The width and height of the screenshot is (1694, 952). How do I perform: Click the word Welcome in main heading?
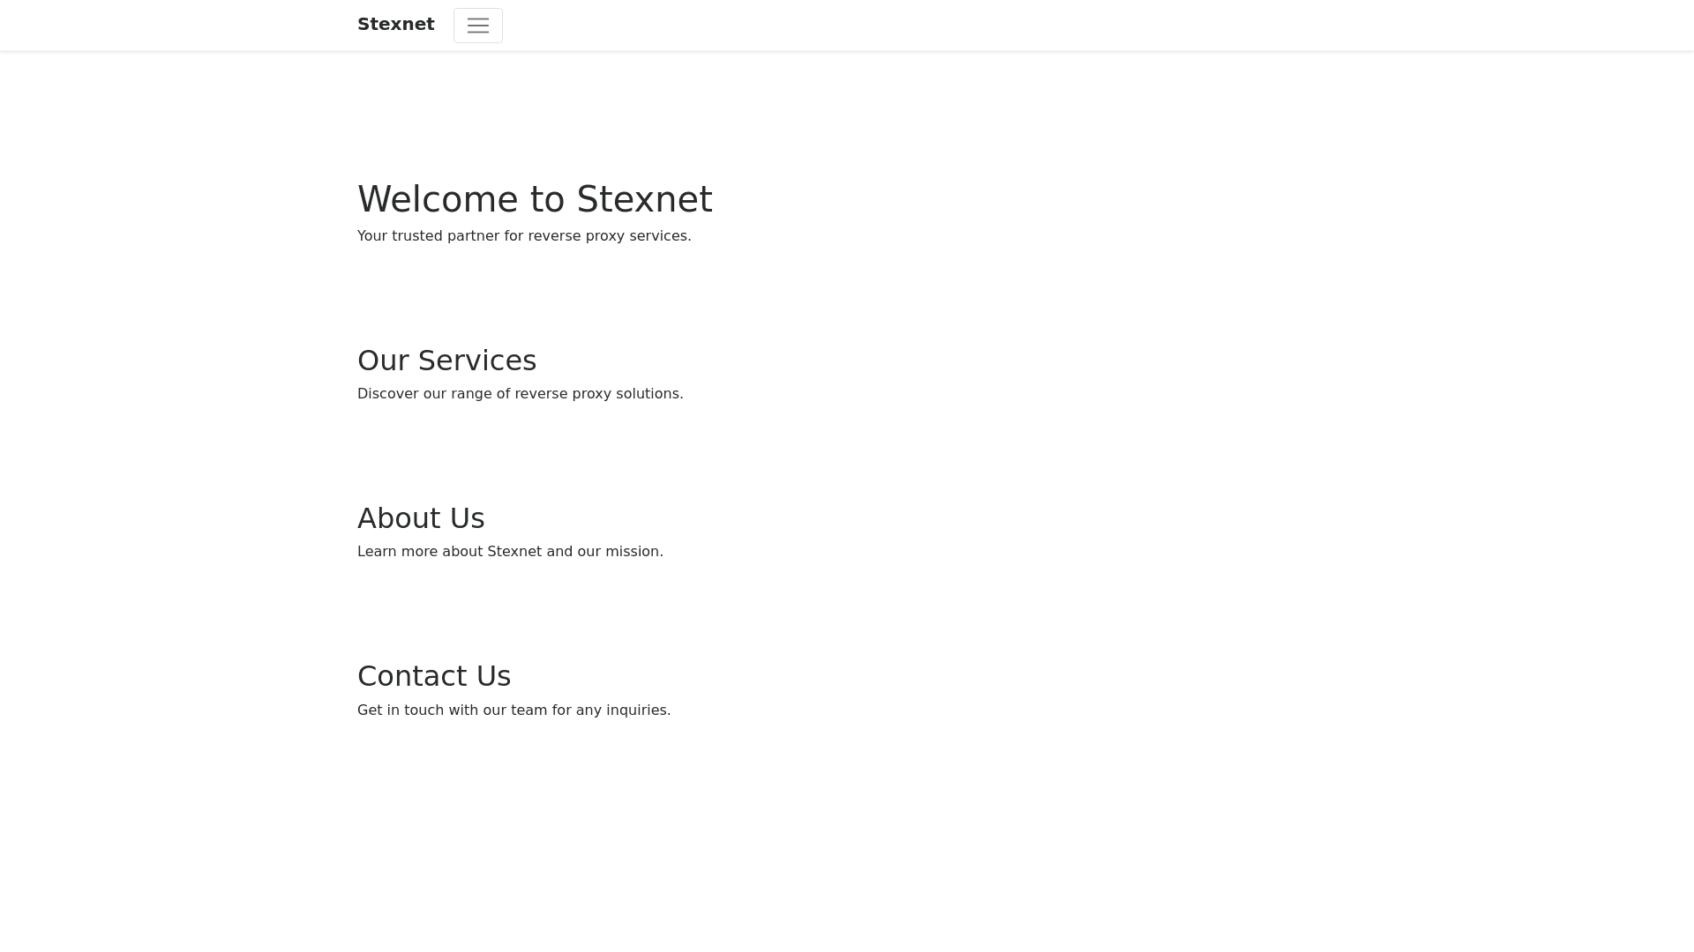point(438,199)
